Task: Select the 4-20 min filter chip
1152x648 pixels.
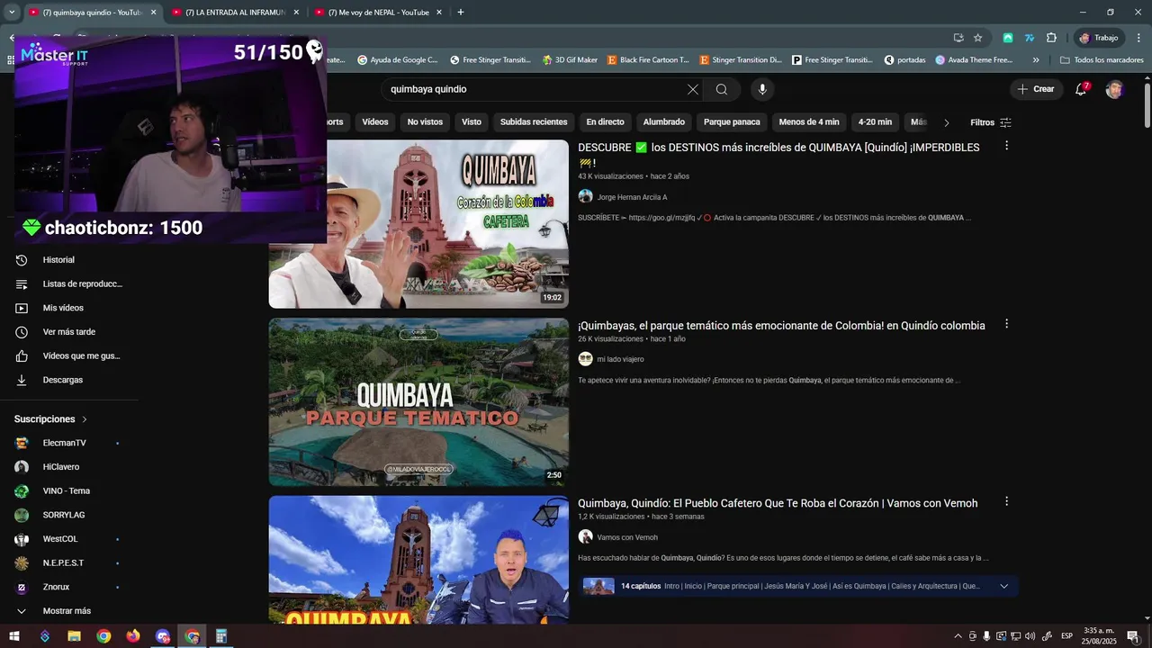Action: click(875, 122)
